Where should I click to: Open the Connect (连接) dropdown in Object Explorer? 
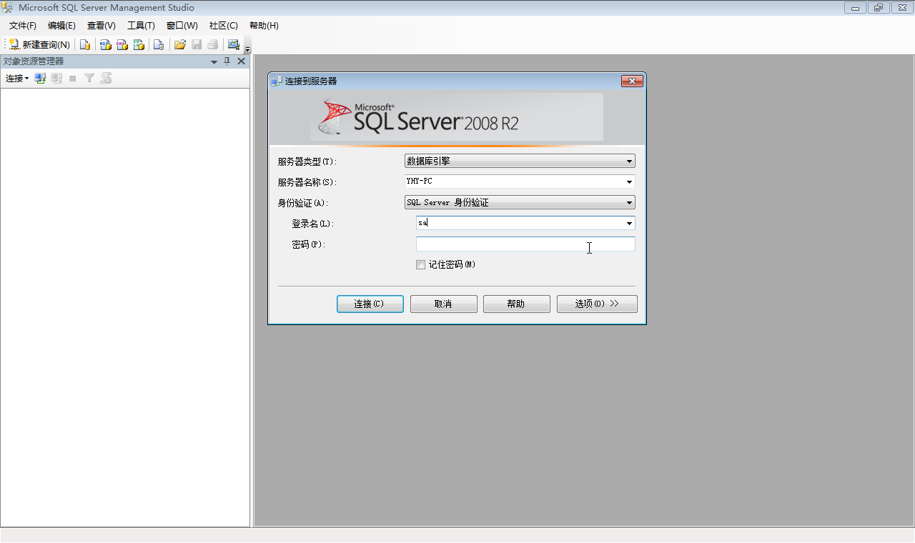click(17, 78)
